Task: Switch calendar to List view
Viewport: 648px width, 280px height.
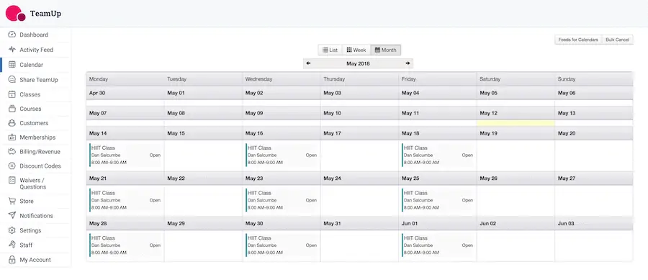Action: [x=330, y=50]
